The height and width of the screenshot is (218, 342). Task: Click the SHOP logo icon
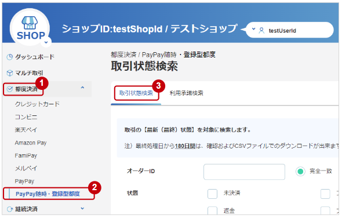(30, 27)
